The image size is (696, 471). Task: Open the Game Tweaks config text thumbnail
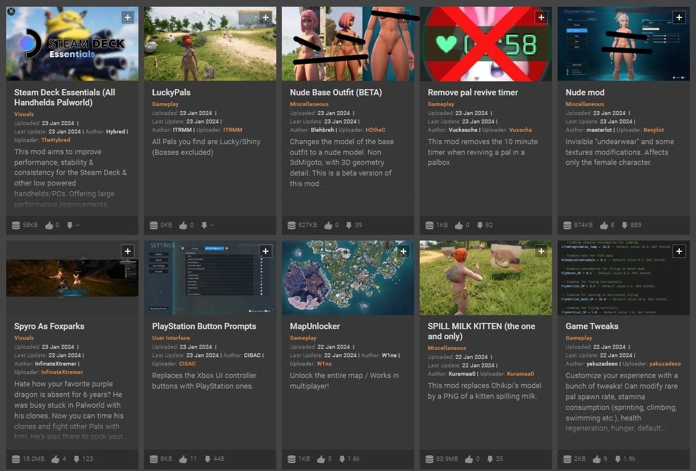[624, 278]
